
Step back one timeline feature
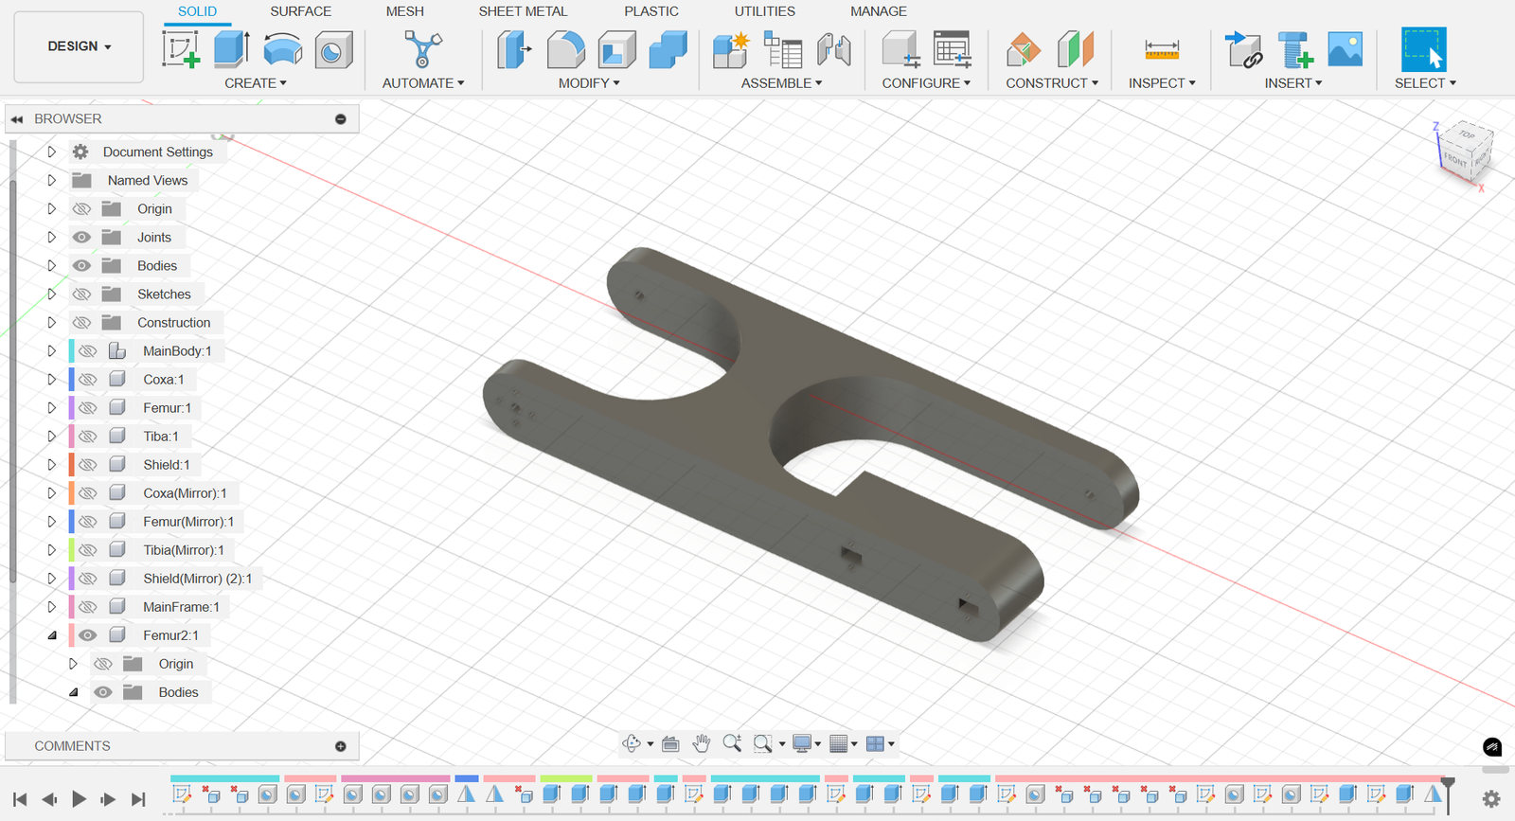point(49,799)
